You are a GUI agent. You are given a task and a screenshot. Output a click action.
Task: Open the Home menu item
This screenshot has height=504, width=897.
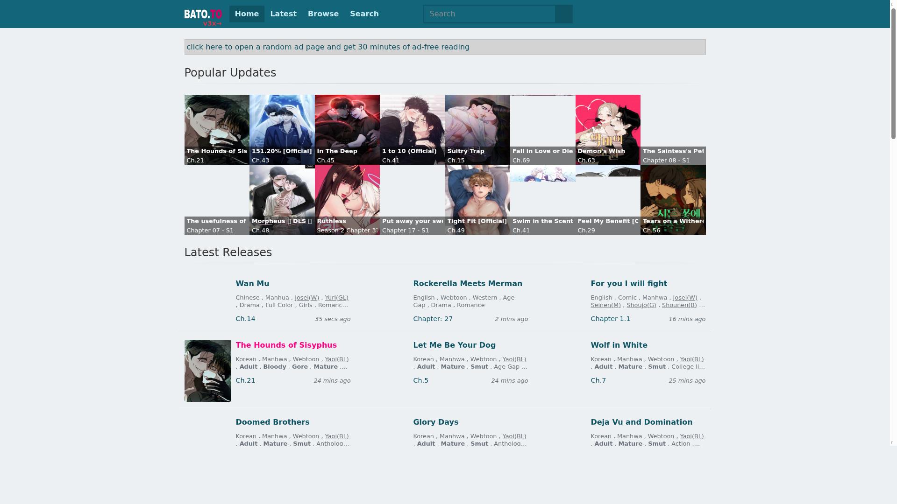click(247, 14)
